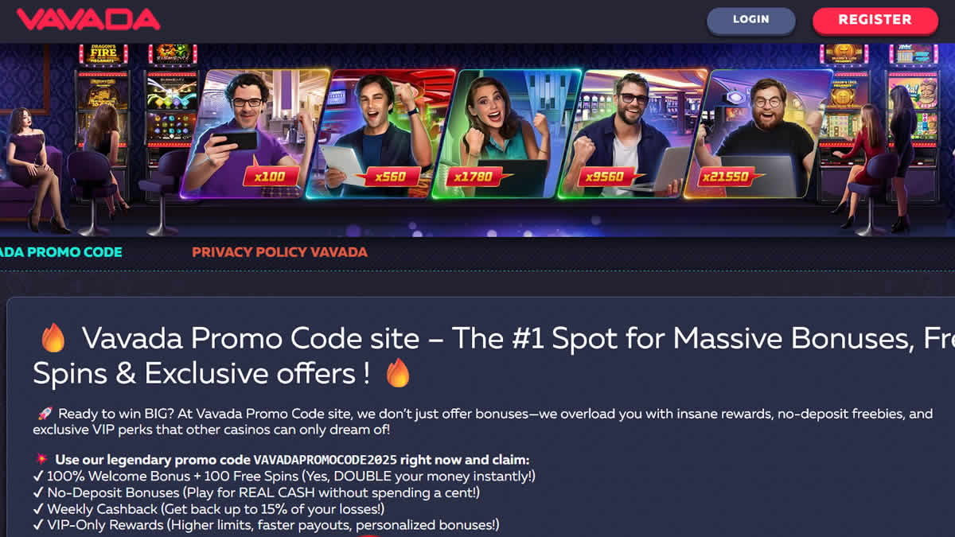Screen dimensions: 955x537
Task: Select the x560 winner card
Action: (380, 134)
